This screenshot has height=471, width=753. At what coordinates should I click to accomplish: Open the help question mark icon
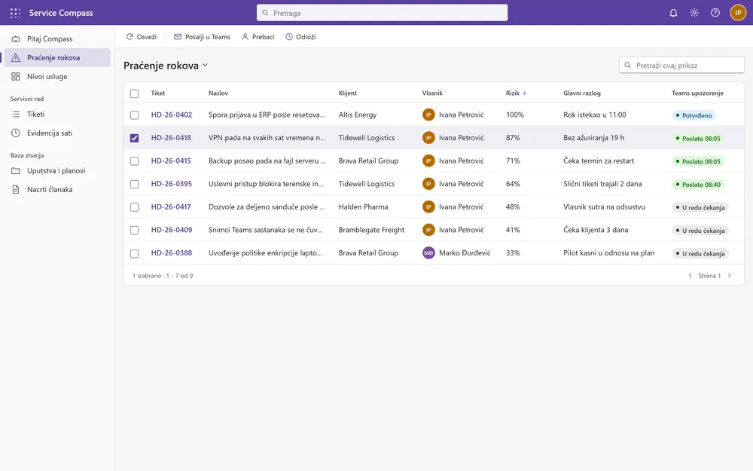click(715, 13)
